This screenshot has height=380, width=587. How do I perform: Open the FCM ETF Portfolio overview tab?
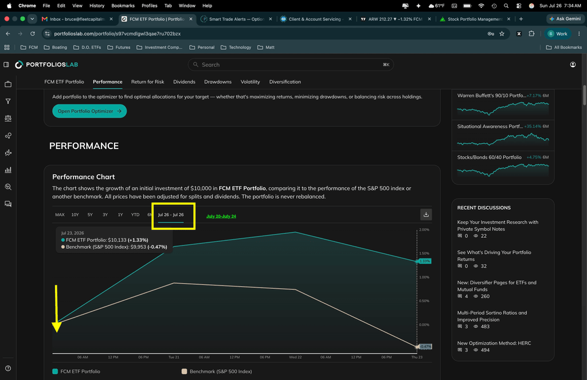click(x=64, y=81)
